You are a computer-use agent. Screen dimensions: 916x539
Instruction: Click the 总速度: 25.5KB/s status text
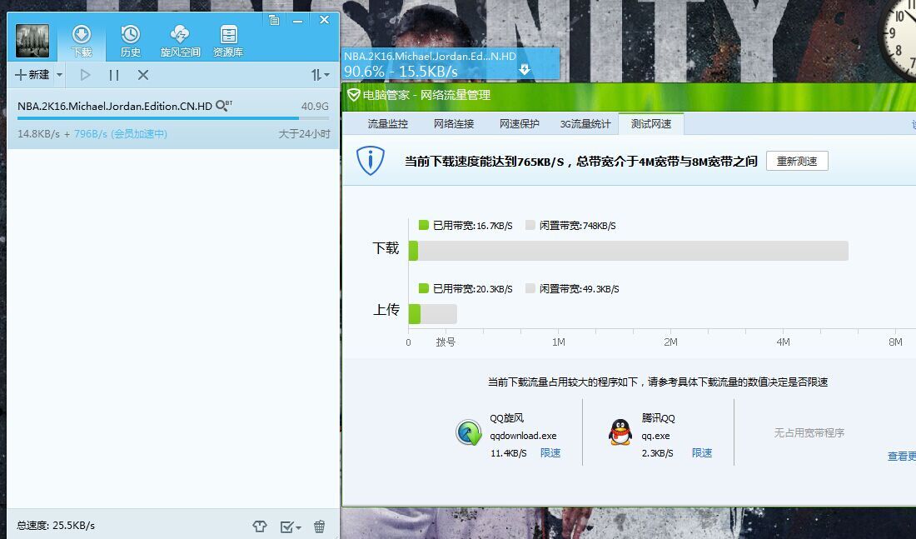click(x=56, y=526)
